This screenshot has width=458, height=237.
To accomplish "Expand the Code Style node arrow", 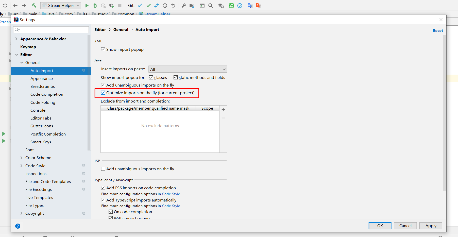I will point(22,166).
